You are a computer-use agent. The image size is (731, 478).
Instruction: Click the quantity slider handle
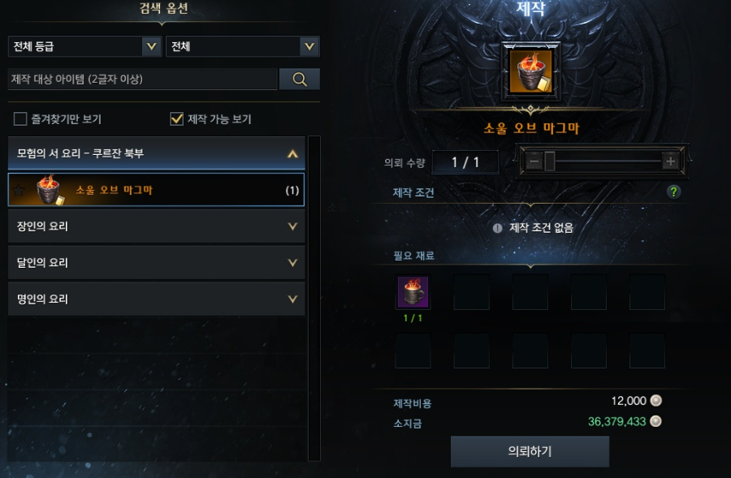(550, 161)
